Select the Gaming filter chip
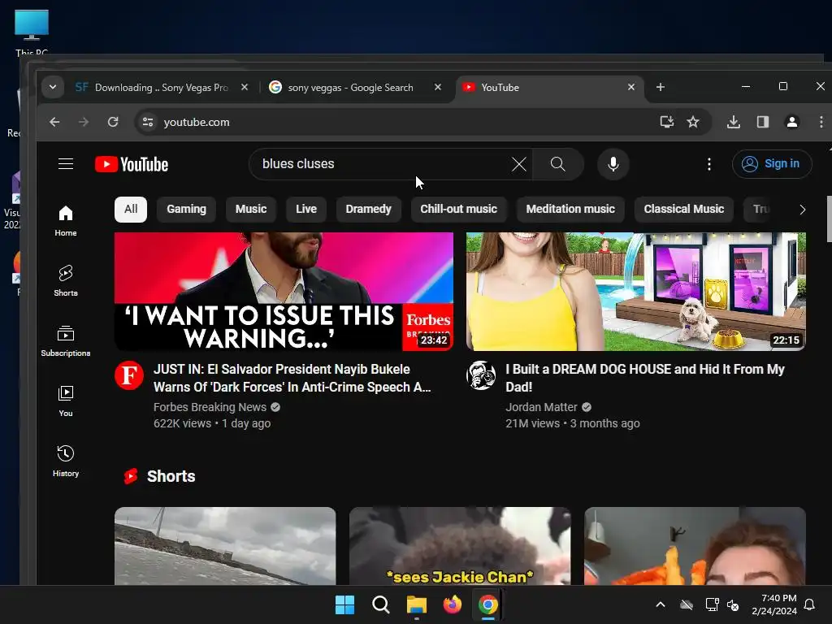 [186, 209]
